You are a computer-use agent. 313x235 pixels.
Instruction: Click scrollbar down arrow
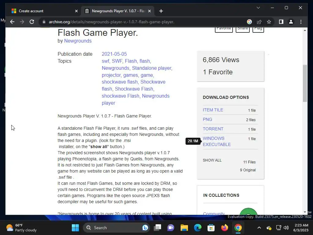coord(305,212)
